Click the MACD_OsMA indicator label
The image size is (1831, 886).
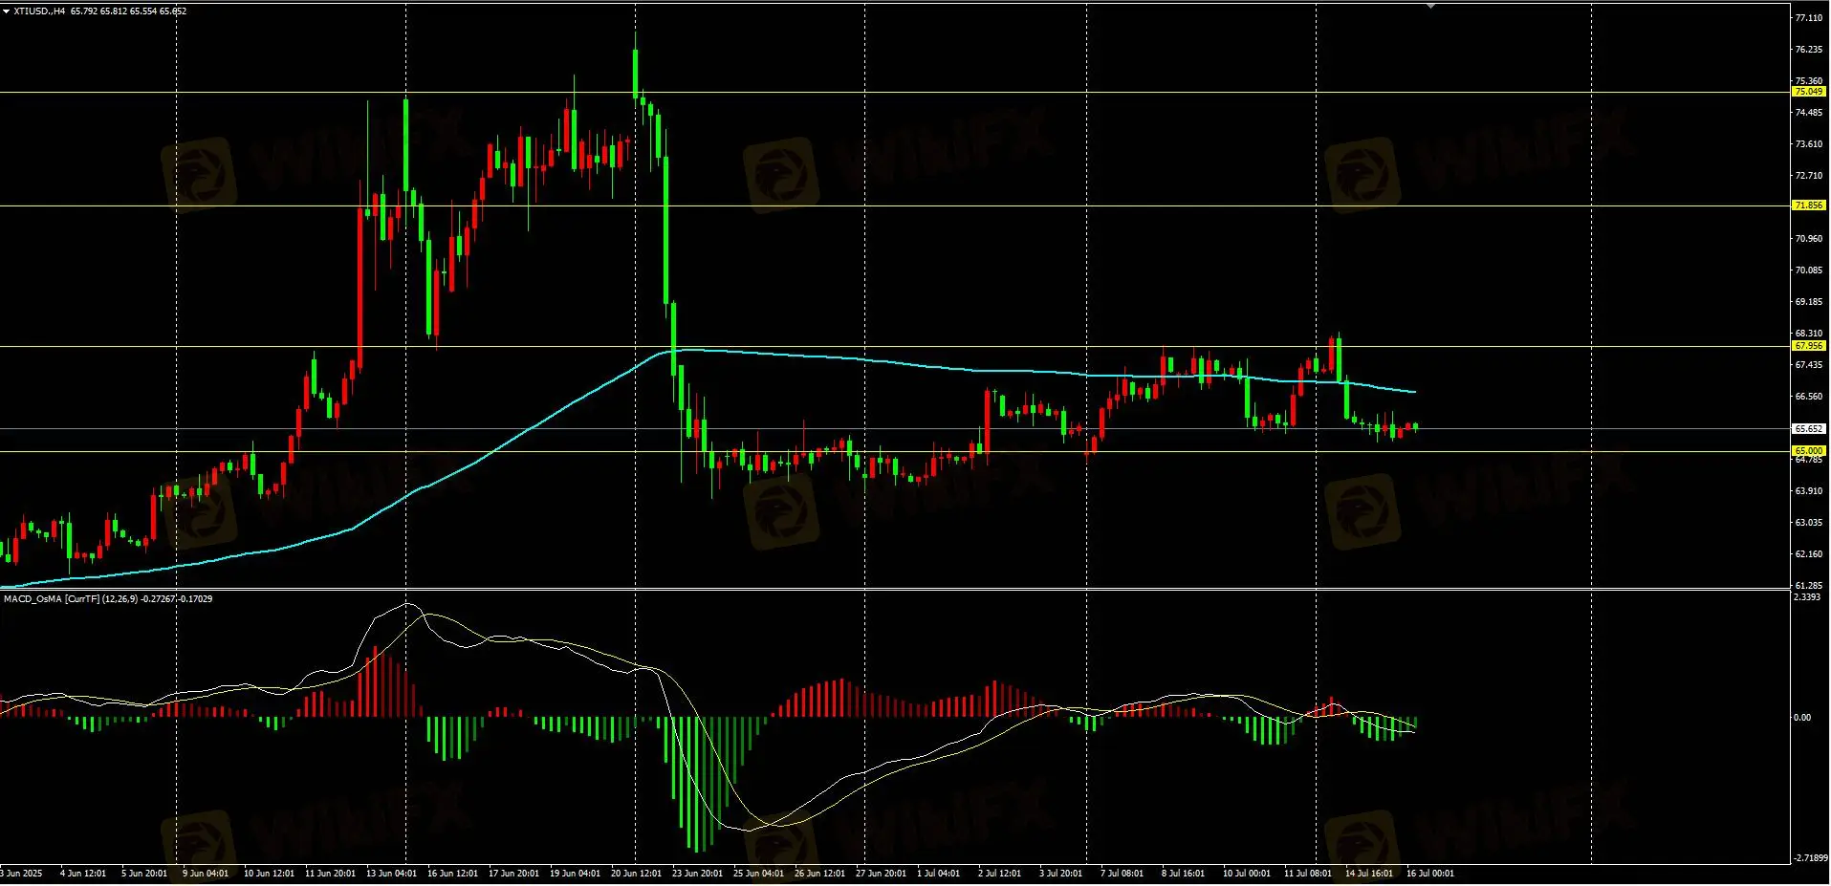click(x=108, y=599)
